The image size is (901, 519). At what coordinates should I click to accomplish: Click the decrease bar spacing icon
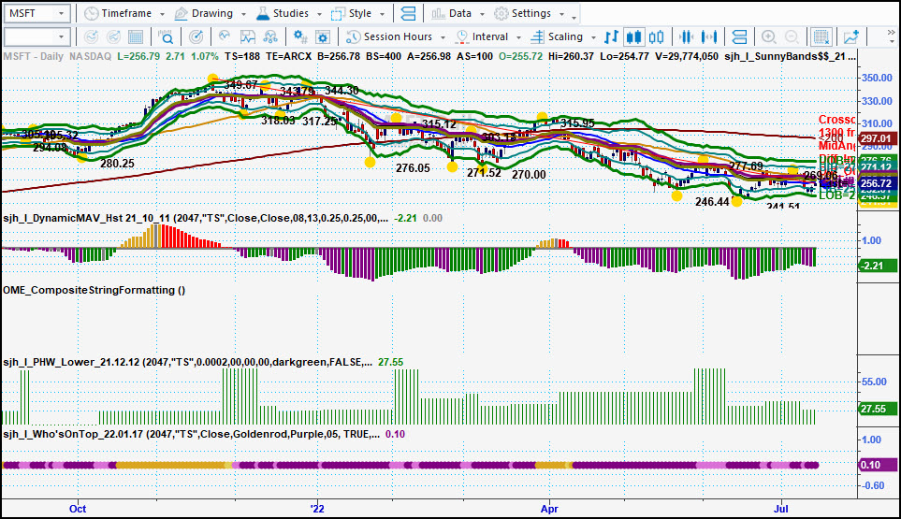coord(686,36)
